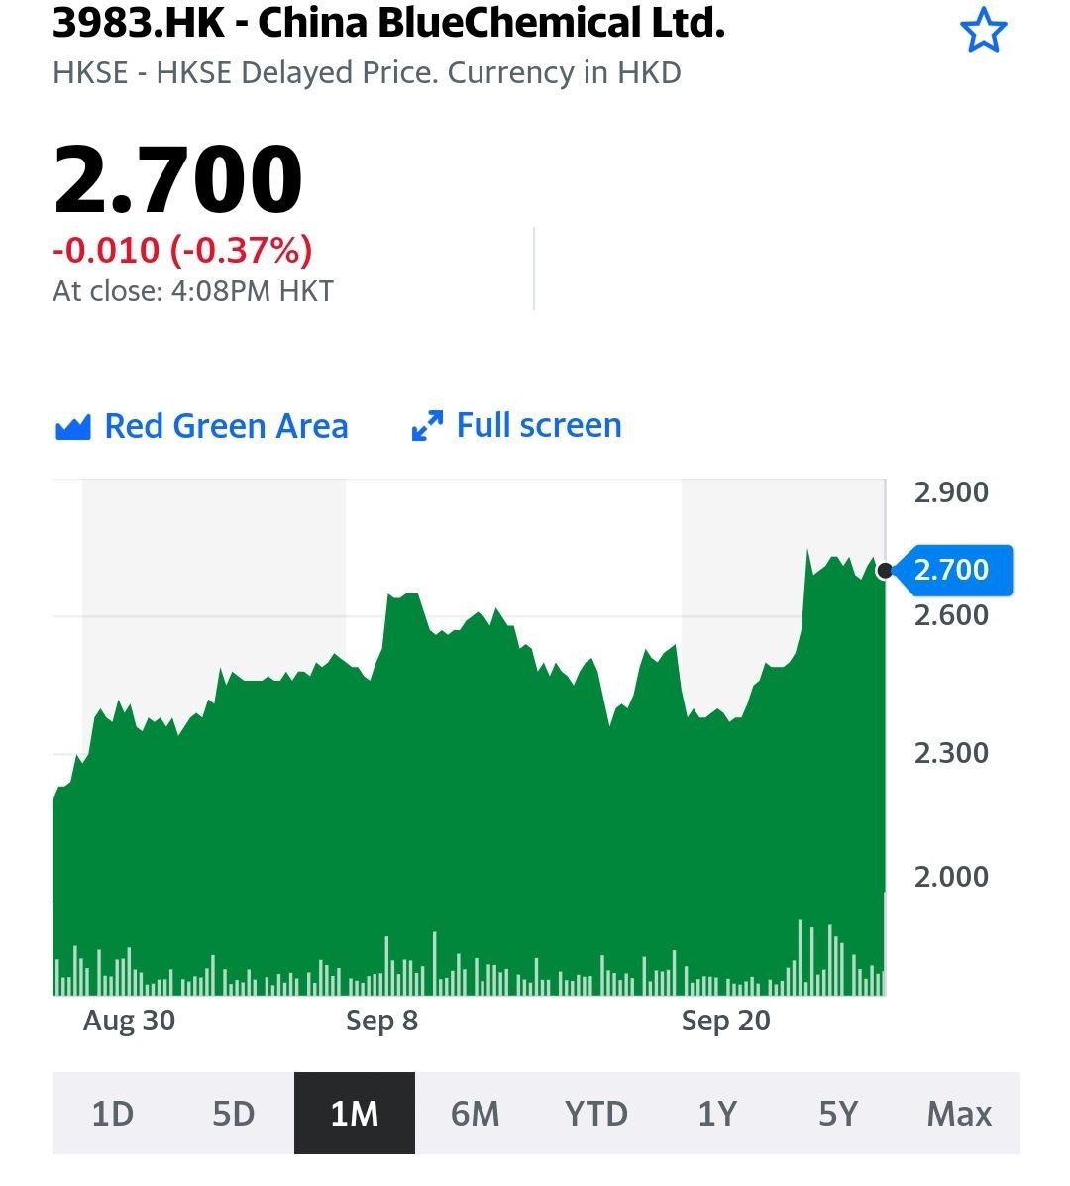Click the Sep 20 date label
Image resolution: width=1070 pixels, height=1186 pixels.
[726, 1022]
